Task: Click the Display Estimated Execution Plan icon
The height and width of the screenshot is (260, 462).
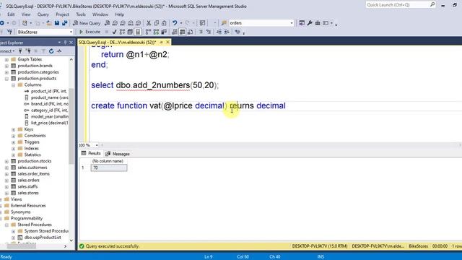Action: [122, 32]
